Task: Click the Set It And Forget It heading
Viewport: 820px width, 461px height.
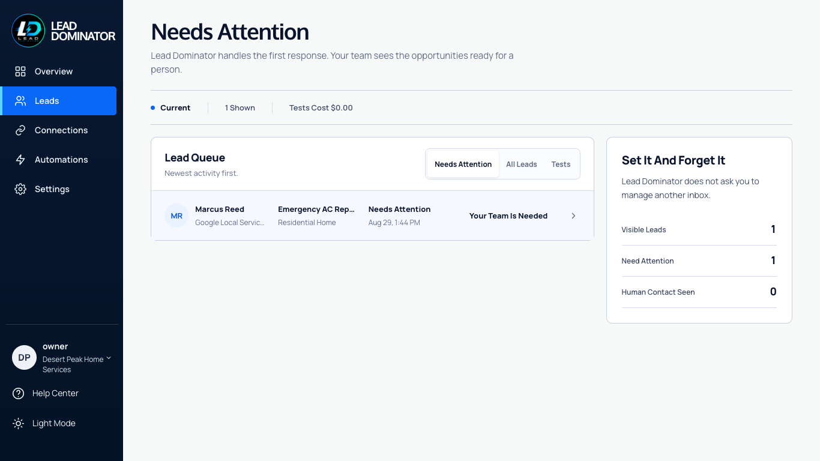Action: [674, 160]
